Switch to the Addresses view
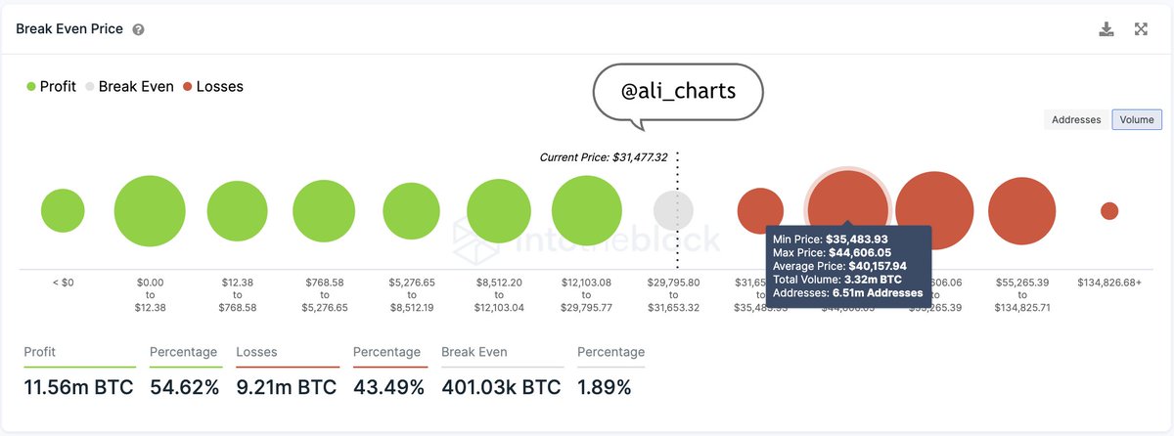The height and width of the screenshot is (436, 1174). tap(1076, 120)
